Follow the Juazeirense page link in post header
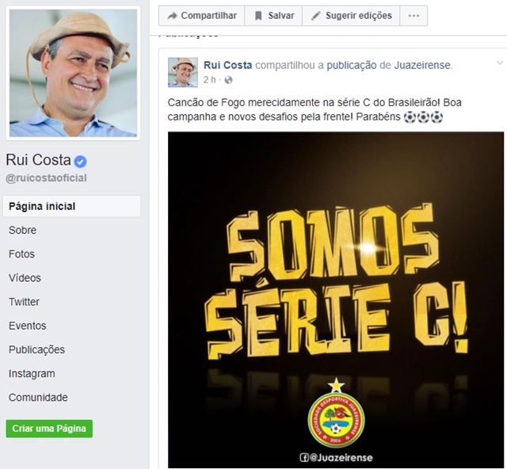Viewport: 507px width, 469px height. tap(422, 65)
